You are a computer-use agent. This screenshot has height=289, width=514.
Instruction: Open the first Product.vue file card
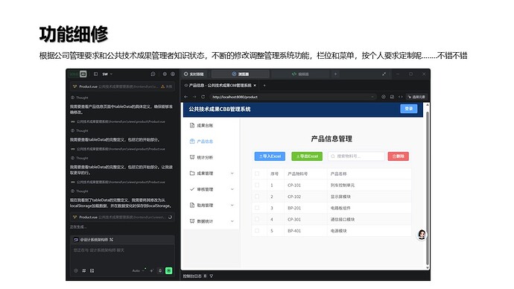point(122,86)
